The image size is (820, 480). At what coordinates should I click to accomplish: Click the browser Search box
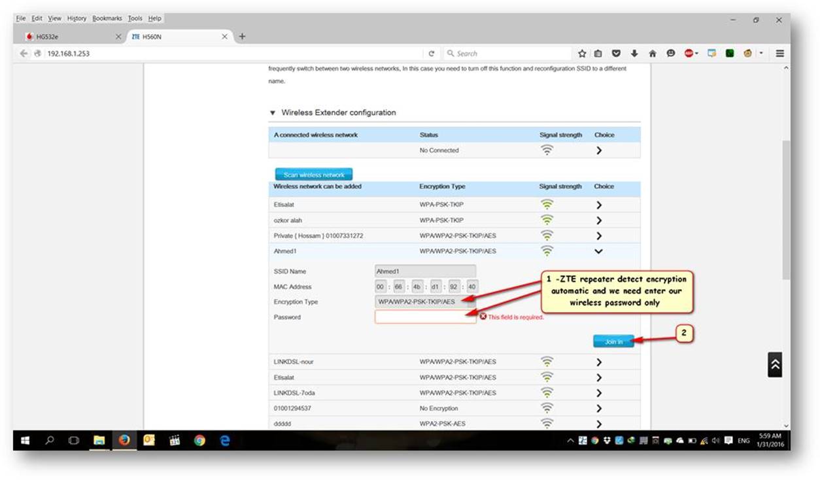[507, 54]
